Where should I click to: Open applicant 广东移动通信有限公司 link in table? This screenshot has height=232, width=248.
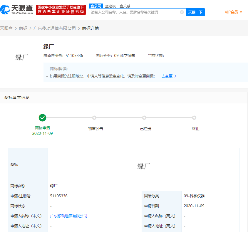coord(69,216)
